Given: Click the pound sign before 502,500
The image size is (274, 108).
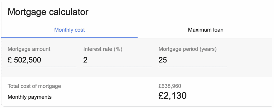Looking at the screenshot, I should click(10, 60).
